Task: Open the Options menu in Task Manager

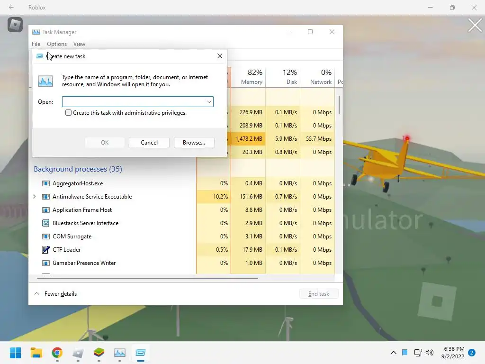Action: pos(57,44)
